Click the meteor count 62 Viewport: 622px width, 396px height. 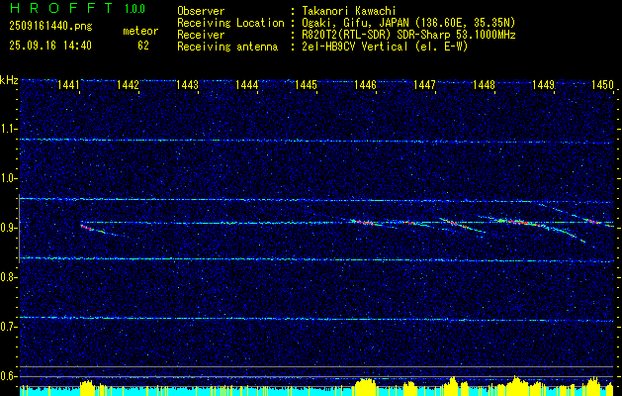(143, 46)
